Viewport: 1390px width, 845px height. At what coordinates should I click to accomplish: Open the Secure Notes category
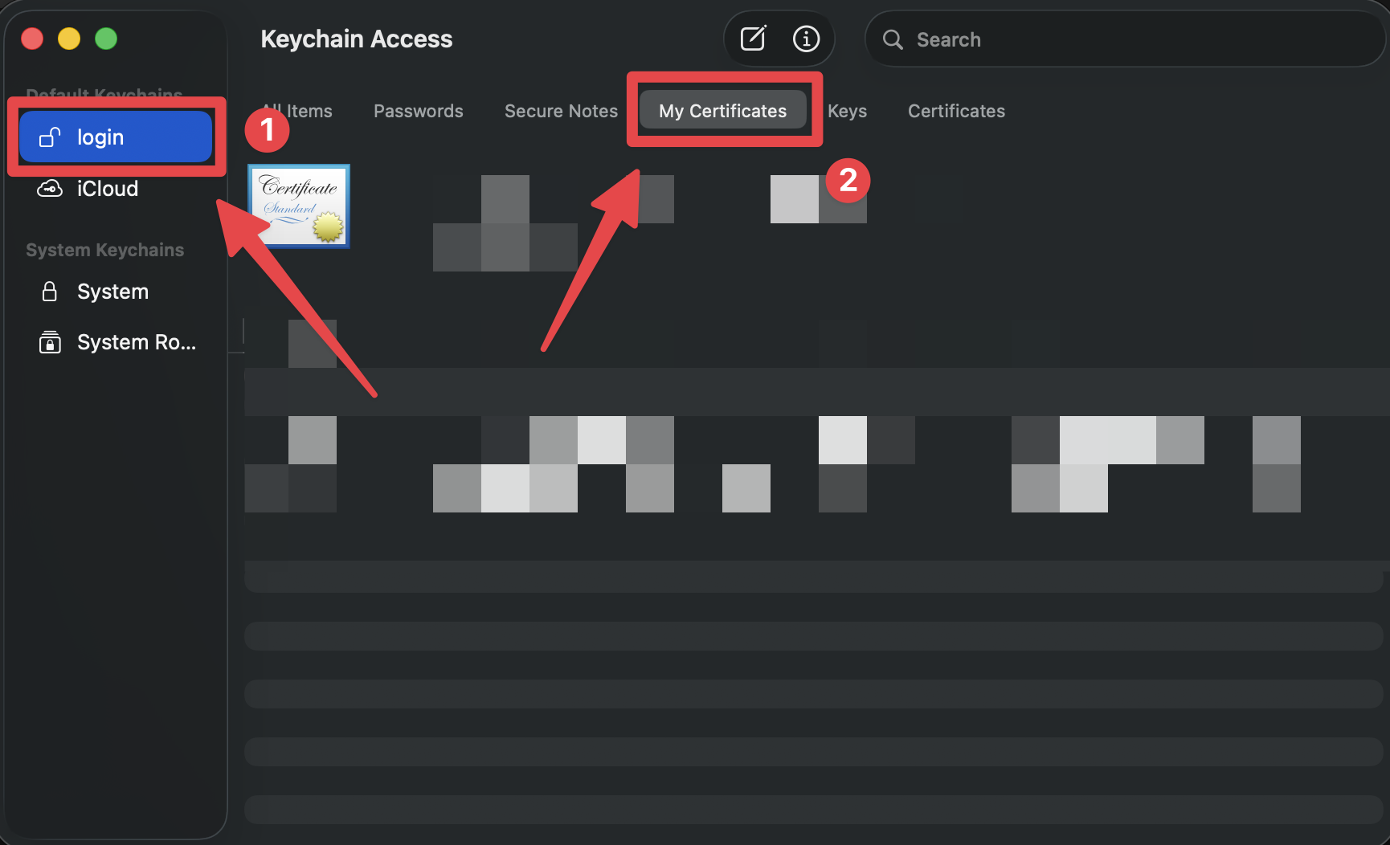click(x=560, y=111)
